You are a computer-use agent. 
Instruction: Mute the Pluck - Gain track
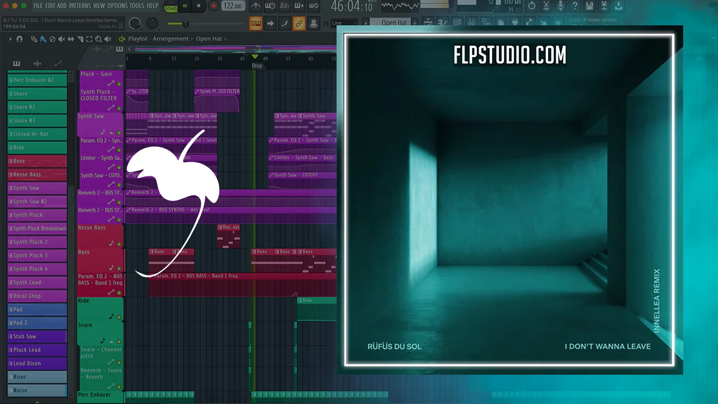pyautogui.click(x=119, y=84)
